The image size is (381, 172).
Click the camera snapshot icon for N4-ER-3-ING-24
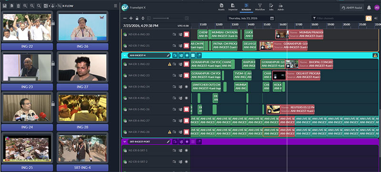(x=180, y=87)
